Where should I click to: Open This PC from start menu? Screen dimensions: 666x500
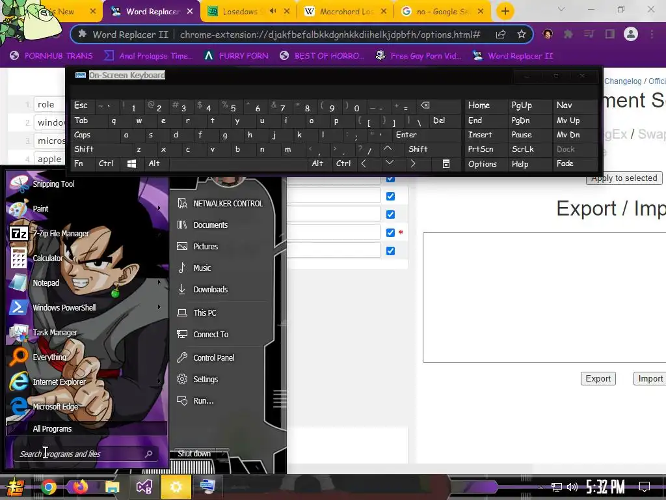[205, 313]
